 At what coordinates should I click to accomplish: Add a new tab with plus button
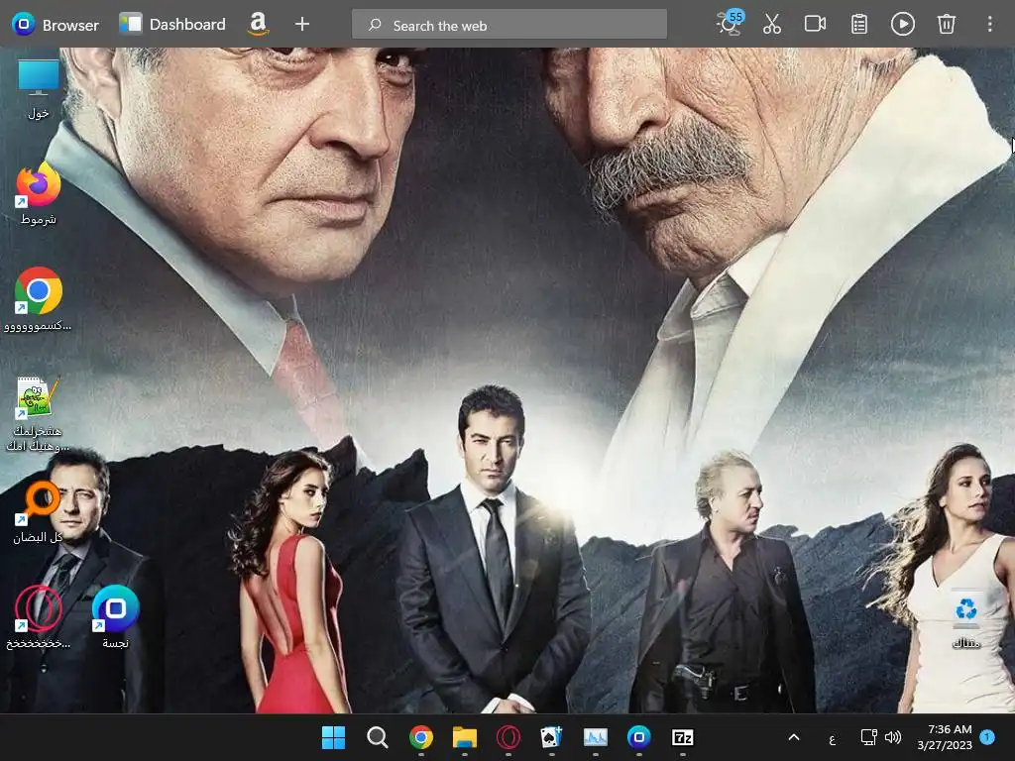[x=301, y=25]
